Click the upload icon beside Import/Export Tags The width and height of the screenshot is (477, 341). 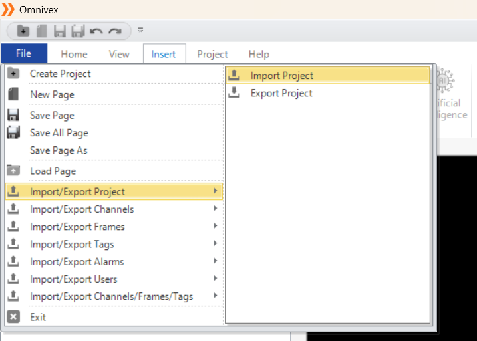pyautogui.click(x=13, y=243)
